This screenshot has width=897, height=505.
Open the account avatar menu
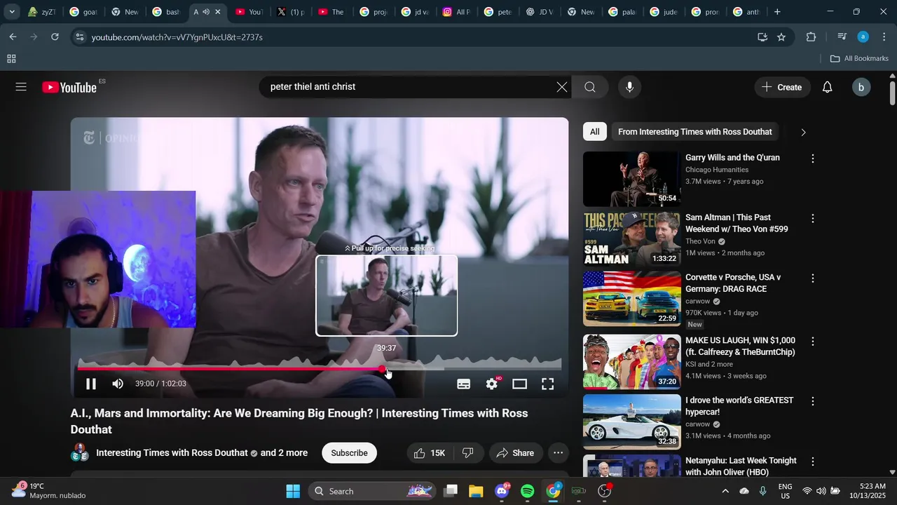861,87
